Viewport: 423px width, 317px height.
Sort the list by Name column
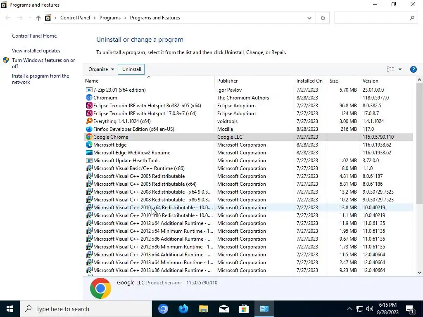pyautogui.click(x=149, y=80)
